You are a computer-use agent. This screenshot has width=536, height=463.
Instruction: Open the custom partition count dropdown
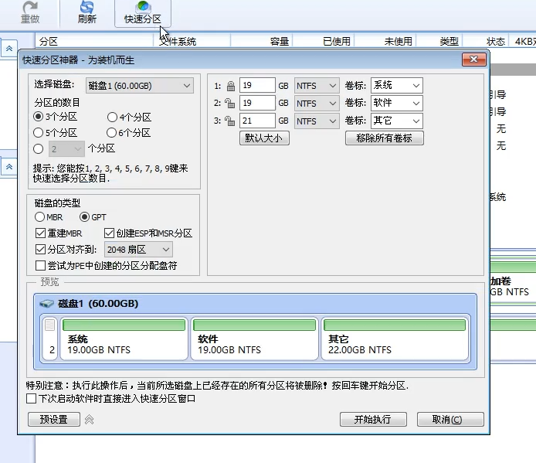click(x=66, y=149)
